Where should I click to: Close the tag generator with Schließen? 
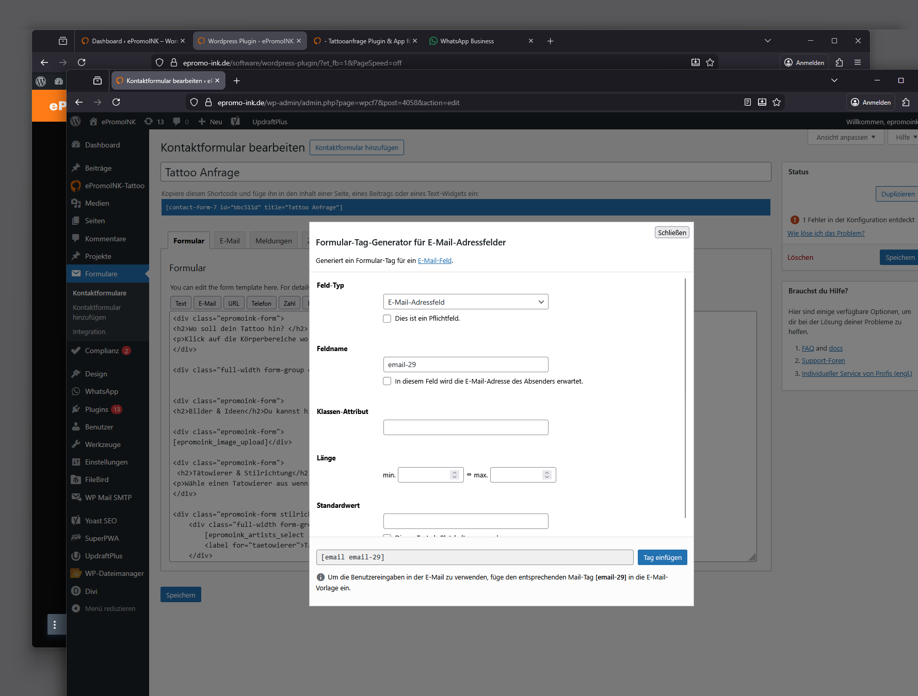coord(672,233)
